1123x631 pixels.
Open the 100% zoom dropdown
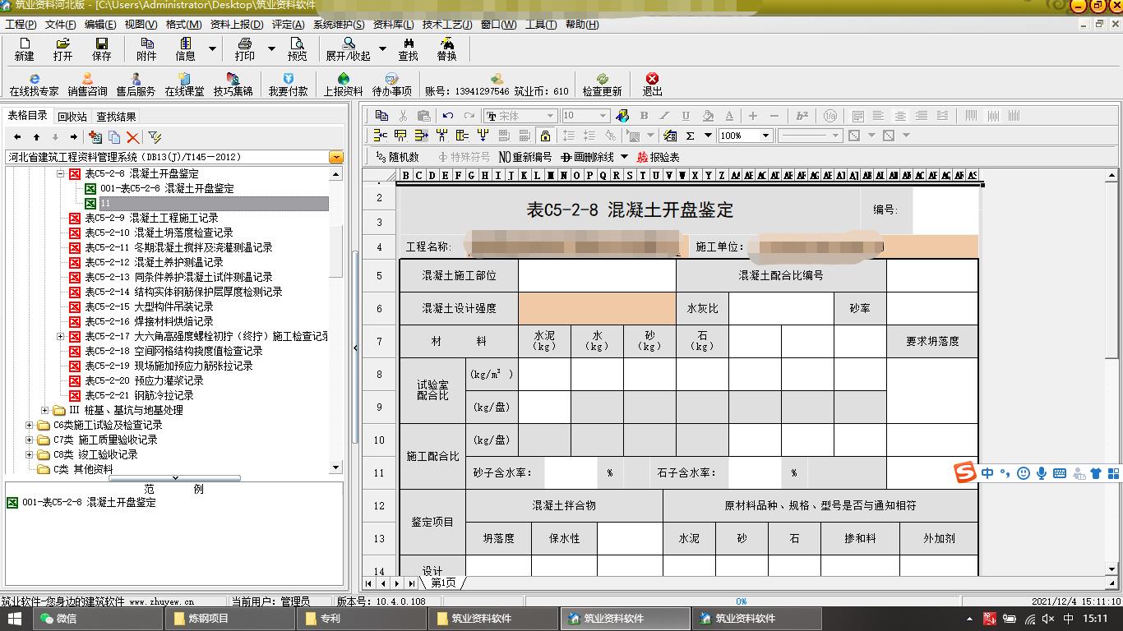pyautogui.click(x=765, y=136)
